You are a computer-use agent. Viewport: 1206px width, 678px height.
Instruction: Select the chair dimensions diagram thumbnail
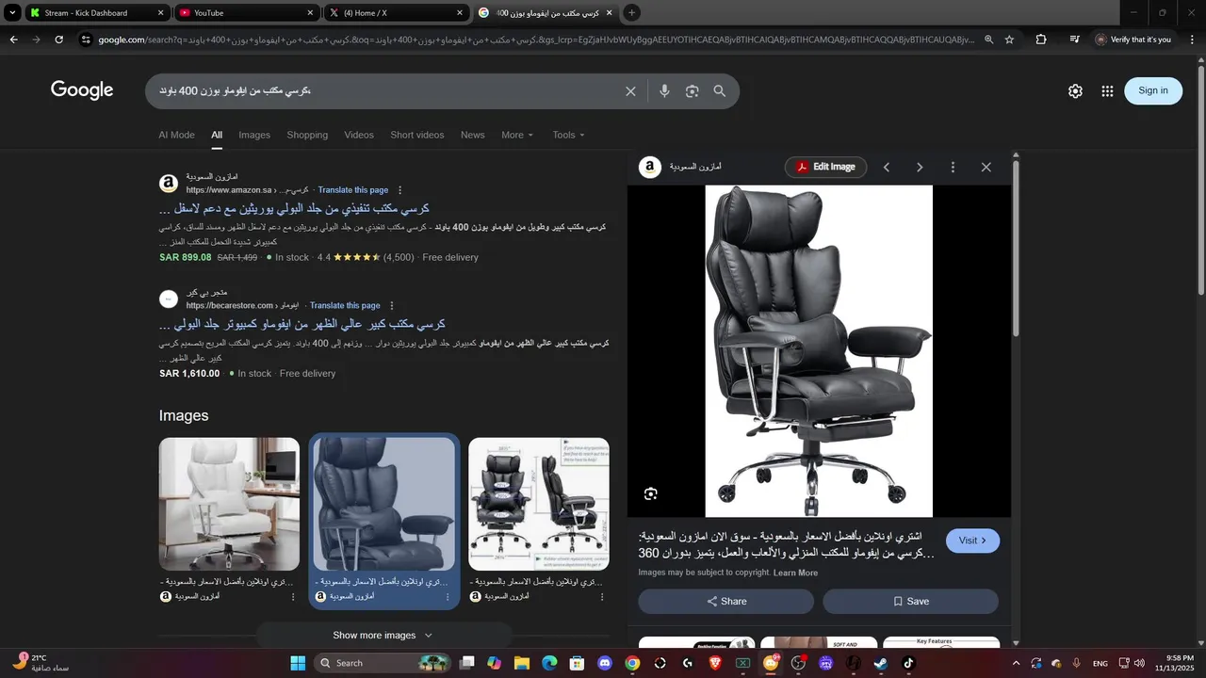(x=539, y=504)
